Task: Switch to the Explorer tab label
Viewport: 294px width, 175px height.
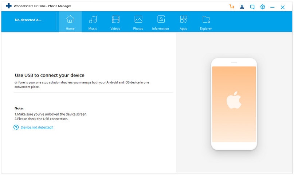Action: (x=206, y=29)
